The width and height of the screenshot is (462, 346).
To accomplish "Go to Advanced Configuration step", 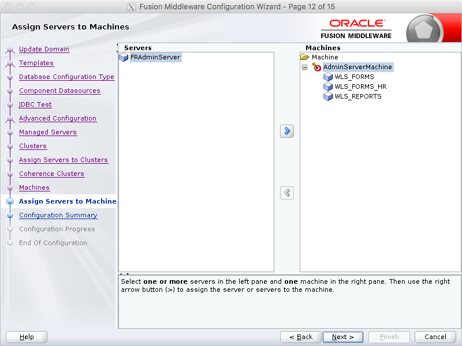I will click(58, 118).
